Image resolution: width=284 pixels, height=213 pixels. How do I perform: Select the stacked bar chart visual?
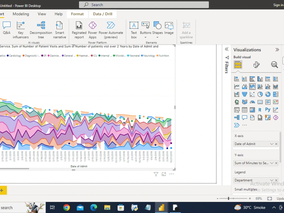point(237,79)
